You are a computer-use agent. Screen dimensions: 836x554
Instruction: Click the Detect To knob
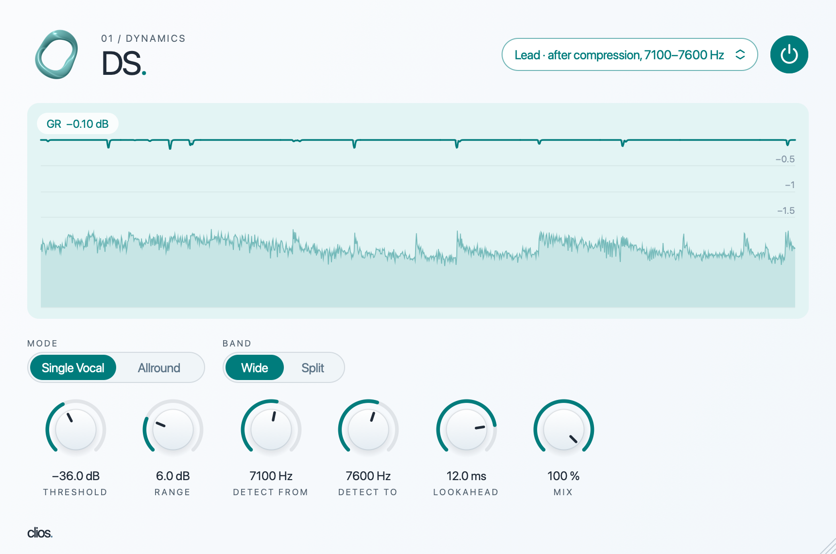pos(368,430)
